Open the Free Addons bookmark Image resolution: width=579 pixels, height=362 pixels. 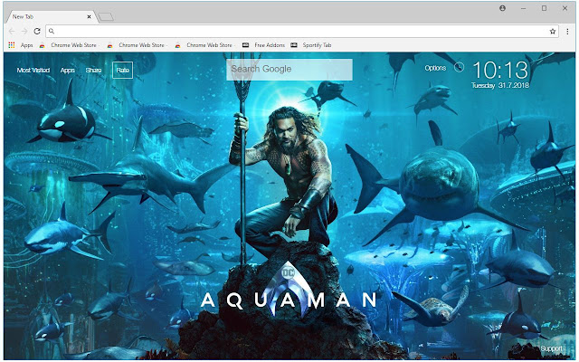(x=264, y=45)
